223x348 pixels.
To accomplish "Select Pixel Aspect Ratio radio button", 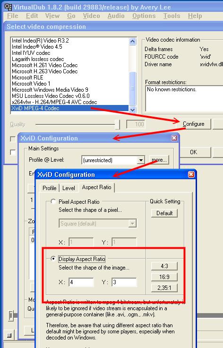I will [53, 201].
